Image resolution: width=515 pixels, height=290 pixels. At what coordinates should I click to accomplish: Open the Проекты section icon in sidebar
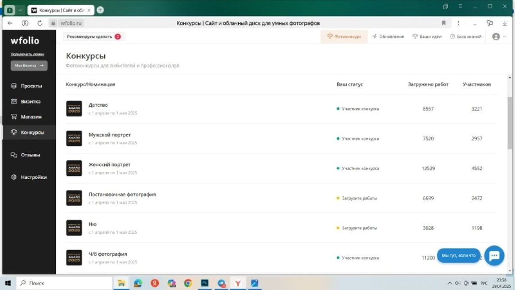click(x=14, y=86)
